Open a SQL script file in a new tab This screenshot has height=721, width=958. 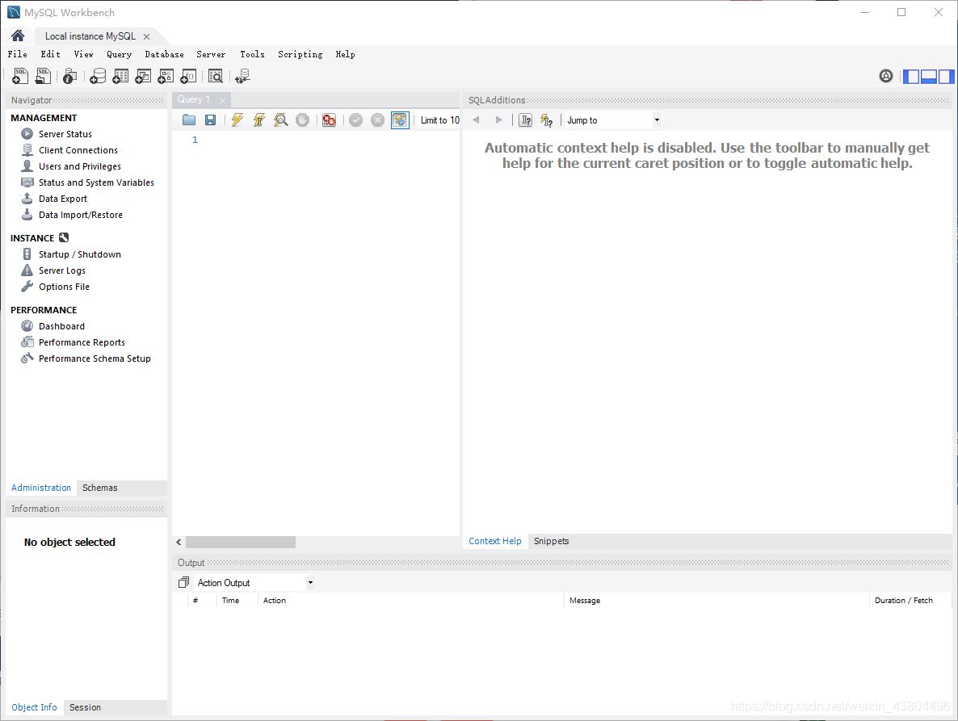43,76
